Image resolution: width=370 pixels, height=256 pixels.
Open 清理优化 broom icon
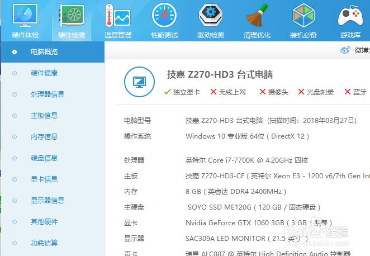coord(257,15)
